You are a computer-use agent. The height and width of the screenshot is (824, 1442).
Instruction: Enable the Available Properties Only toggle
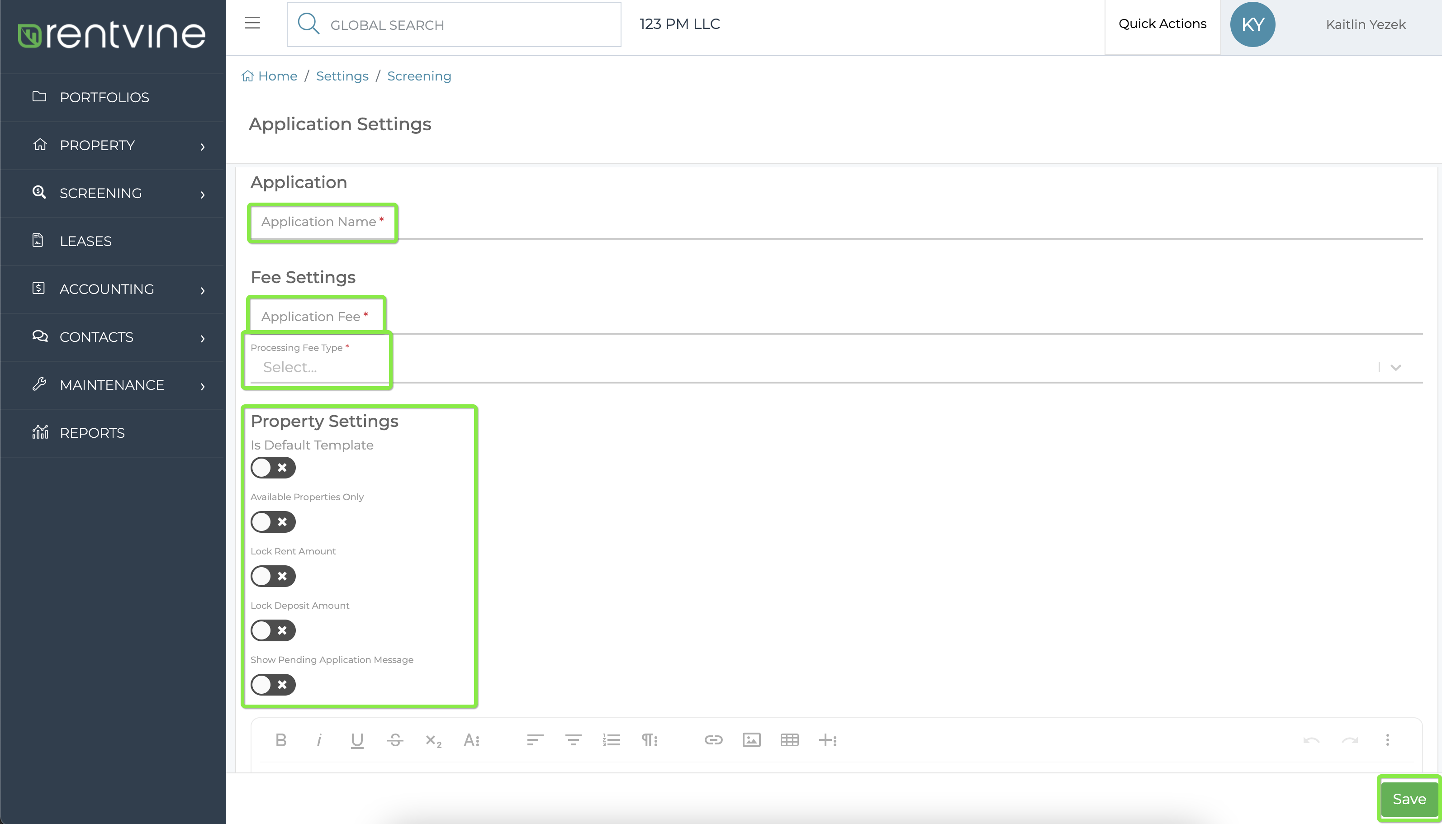pos(273,522)
